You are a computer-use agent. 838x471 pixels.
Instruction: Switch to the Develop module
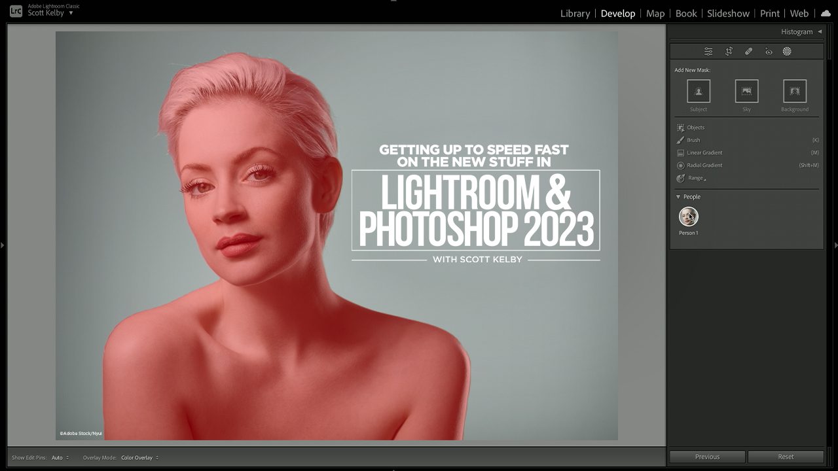pos(618,13)
